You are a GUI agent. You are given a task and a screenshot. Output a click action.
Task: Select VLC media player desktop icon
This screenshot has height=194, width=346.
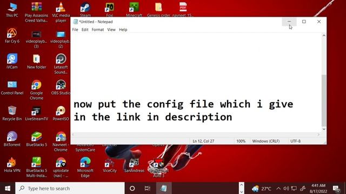(61, 12)
